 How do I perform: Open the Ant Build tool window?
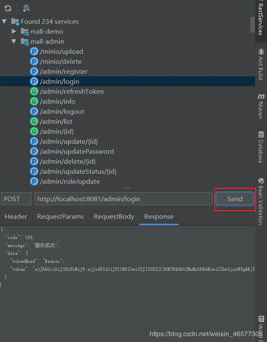261,64
